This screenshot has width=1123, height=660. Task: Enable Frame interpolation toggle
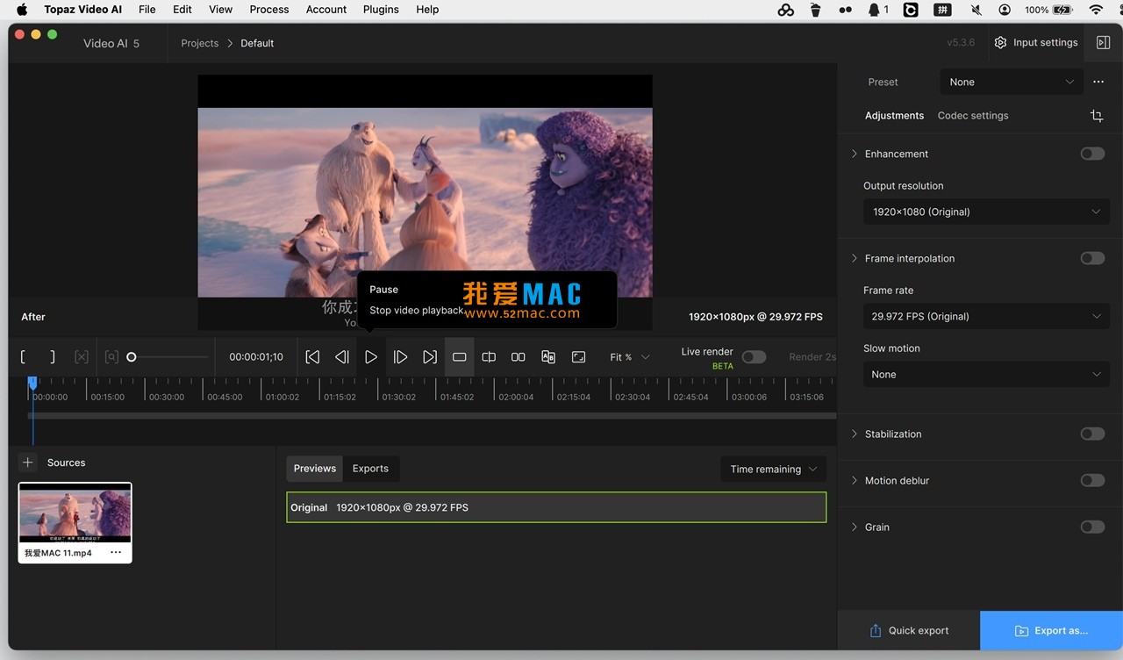point(1092,258)
